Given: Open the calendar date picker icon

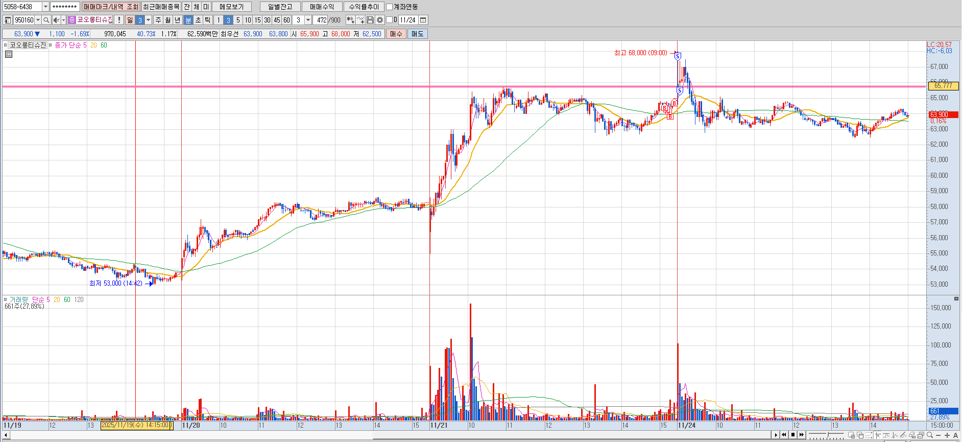Looking at the screenshot, I should pyautogui.click(x=423, y=20).
